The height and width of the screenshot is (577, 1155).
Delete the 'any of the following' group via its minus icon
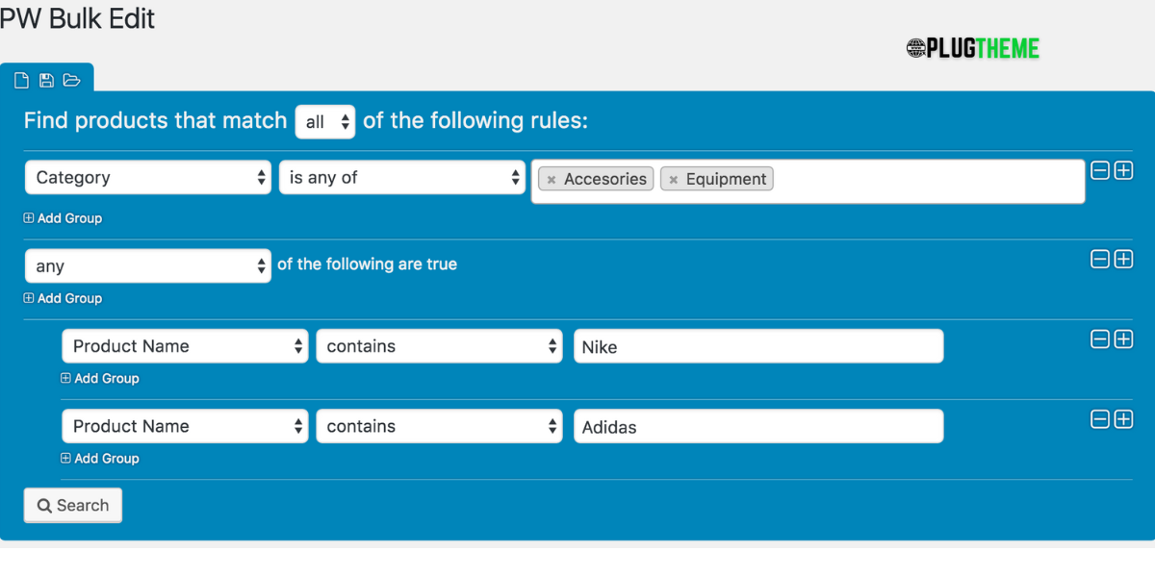[1100, 260]
